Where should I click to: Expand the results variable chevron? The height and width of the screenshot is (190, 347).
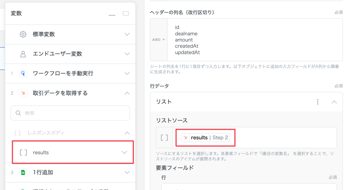(124, 153)
